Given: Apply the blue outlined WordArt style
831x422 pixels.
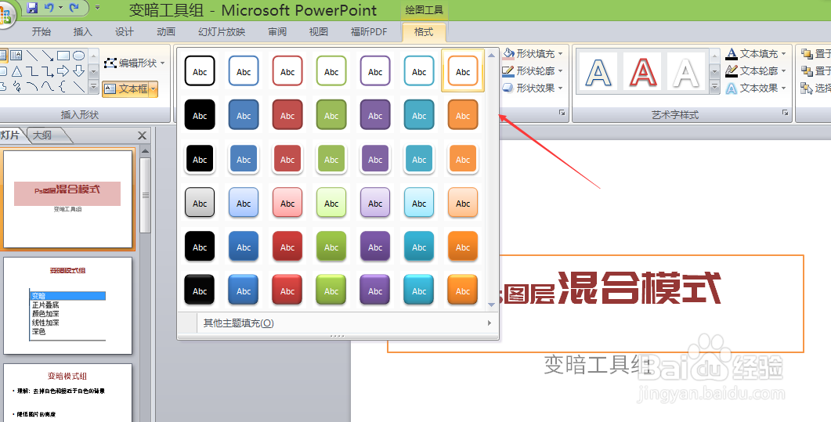Looking at the screenshot, I should pos(598,71).
